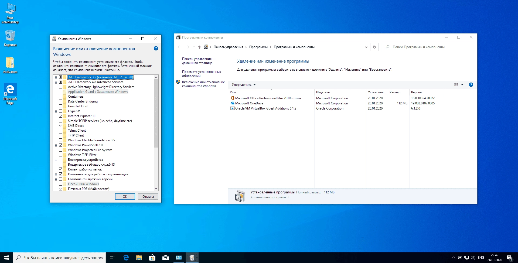Open Task View on the taskbar
518x263 pixels.
[x=112, y=258]
